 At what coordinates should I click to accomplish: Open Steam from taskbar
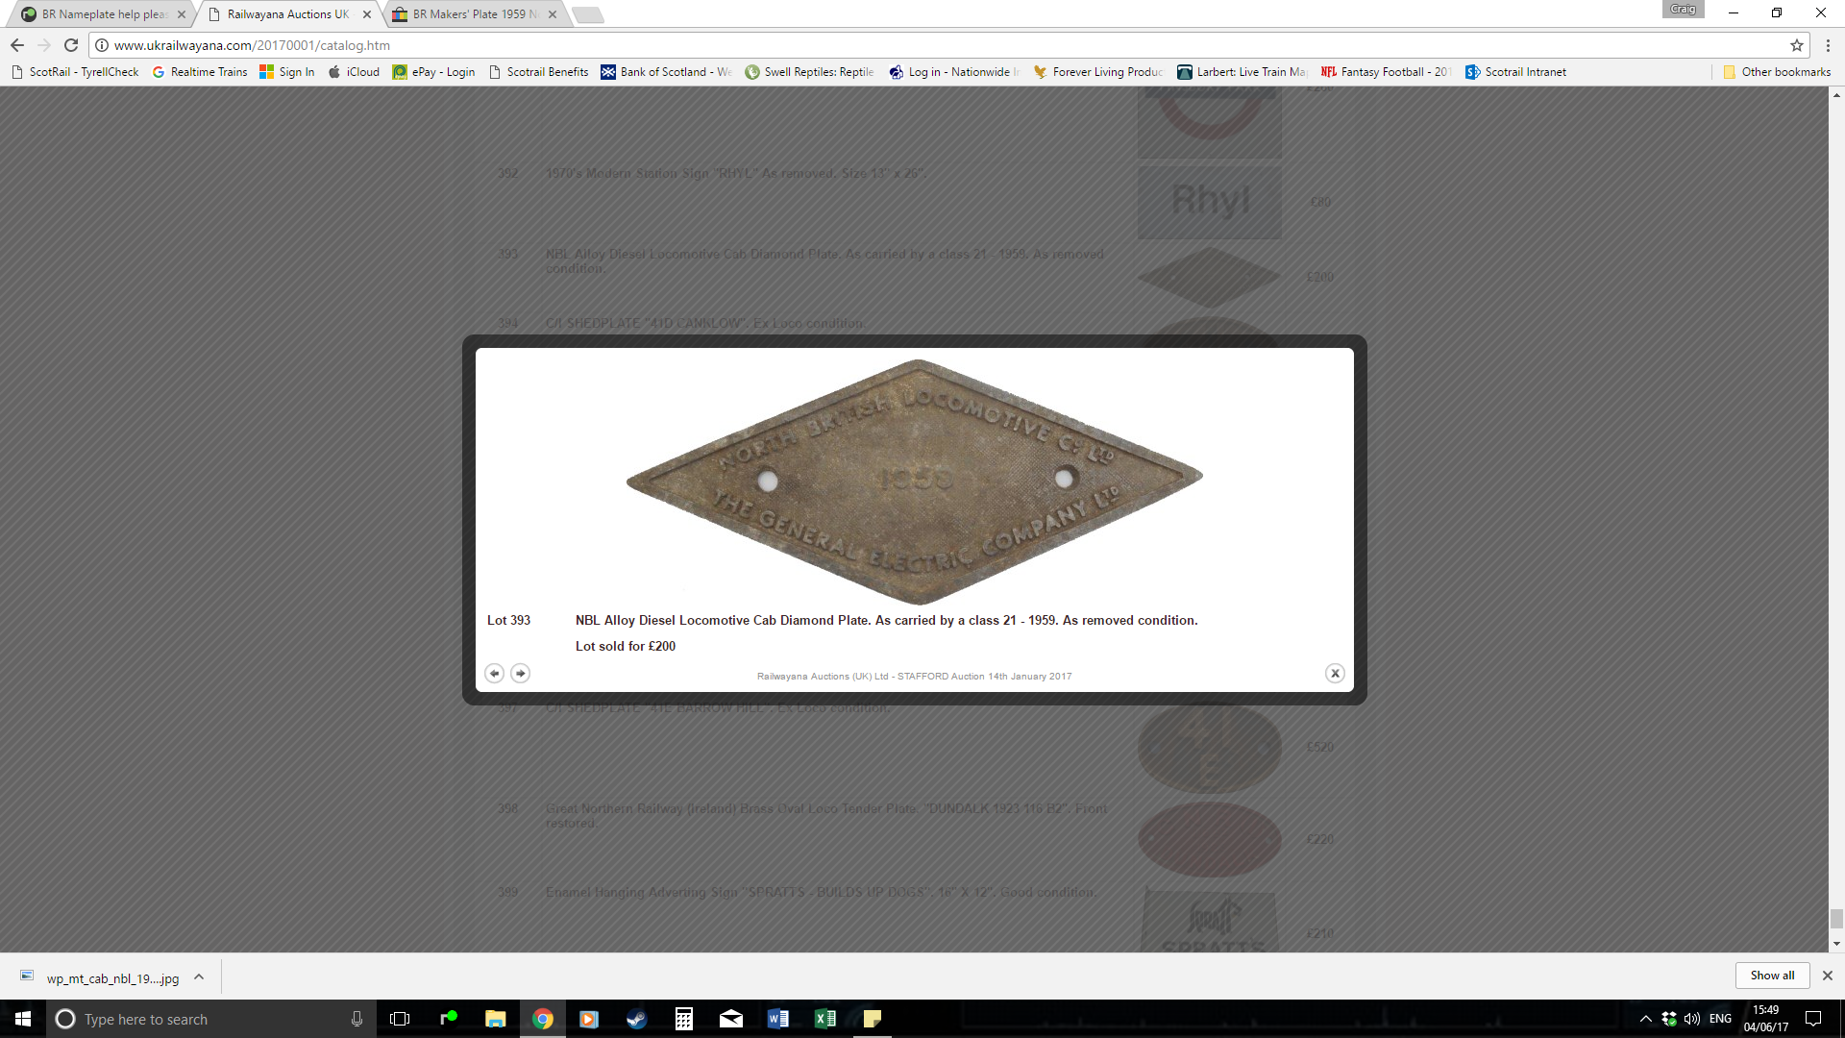tap(636, 1019)
